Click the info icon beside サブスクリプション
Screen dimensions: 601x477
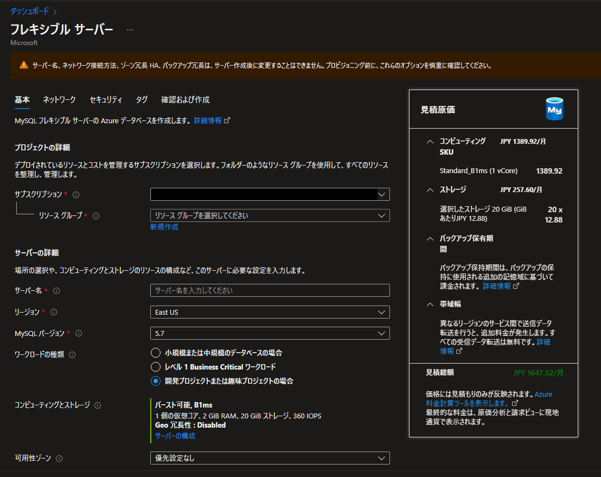(76, 195)
